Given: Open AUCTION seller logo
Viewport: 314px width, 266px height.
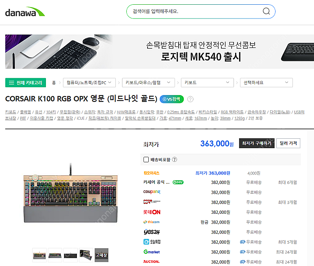Looking at the screenshot, I should pos(152,262).
